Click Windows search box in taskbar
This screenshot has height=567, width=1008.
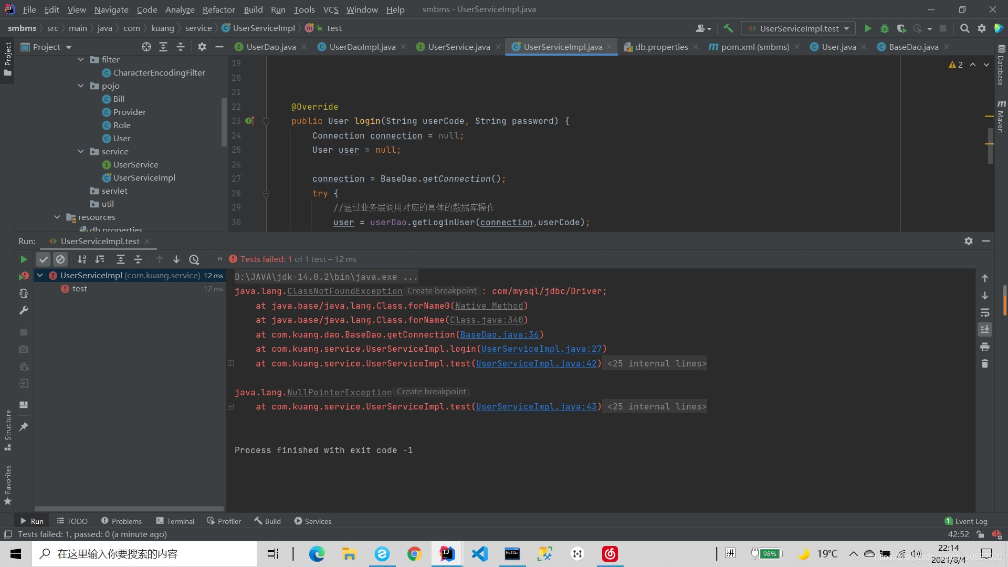pos(144,554)
